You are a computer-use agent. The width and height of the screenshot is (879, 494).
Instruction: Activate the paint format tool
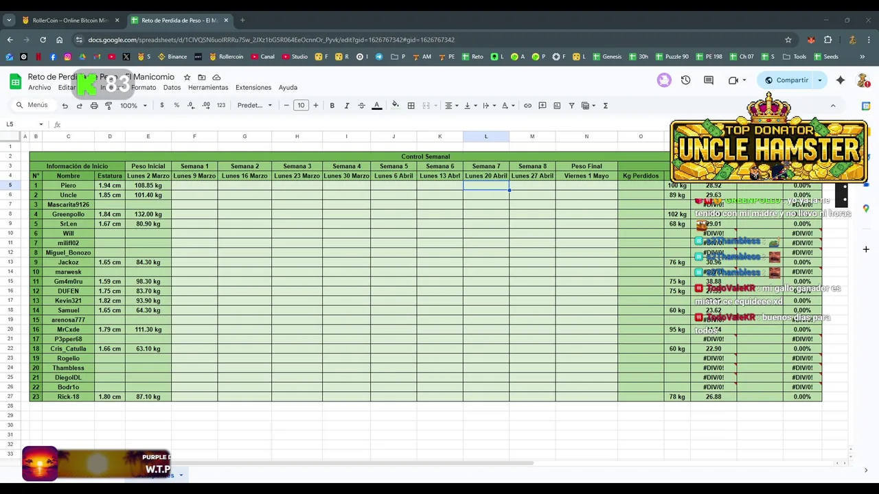[109, 106]
